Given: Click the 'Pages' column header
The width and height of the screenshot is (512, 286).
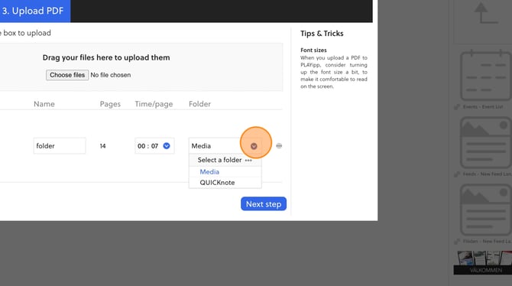Looking at the screenshot, I should point(110,104).
